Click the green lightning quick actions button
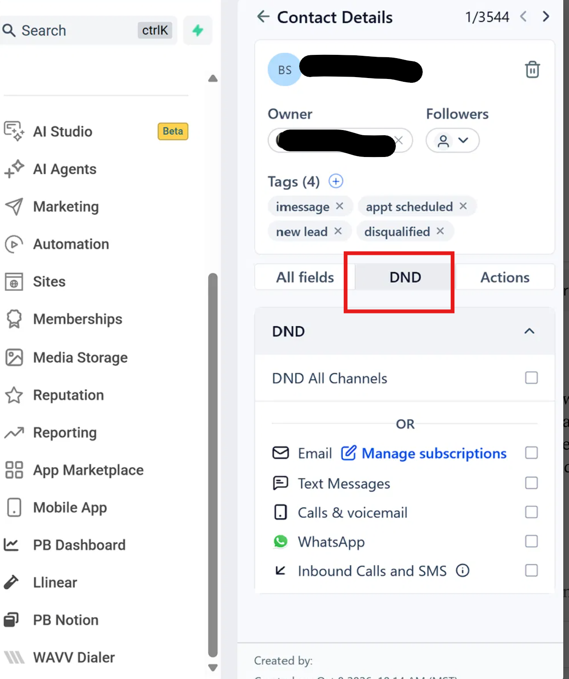Viewport: 569px width, 679px height. pyautogui.click(x=197, y=31)
